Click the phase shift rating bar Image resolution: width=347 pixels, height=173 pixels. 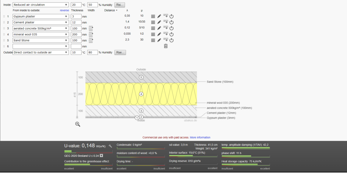[246, 156]
